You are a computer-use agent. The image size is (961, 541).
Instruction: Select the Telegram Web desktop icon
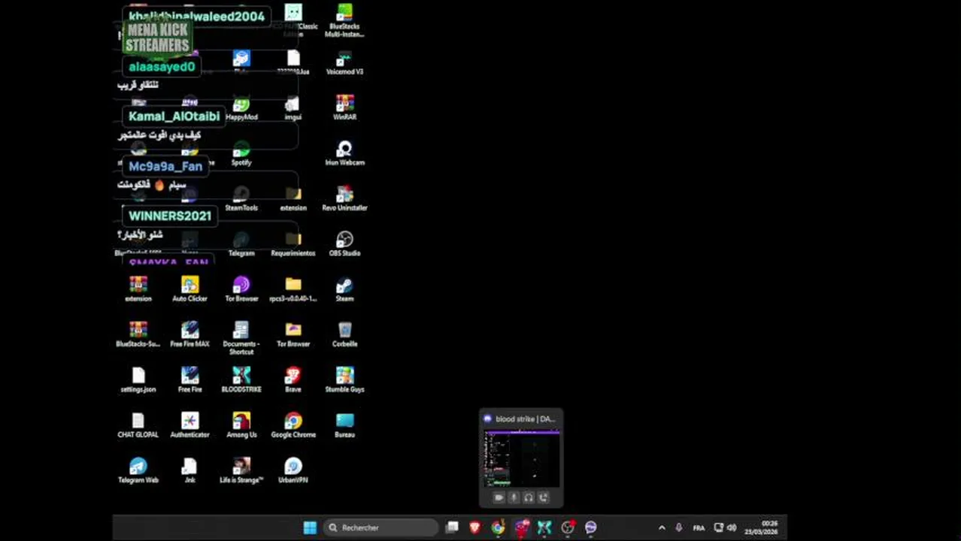click(138, 470)
